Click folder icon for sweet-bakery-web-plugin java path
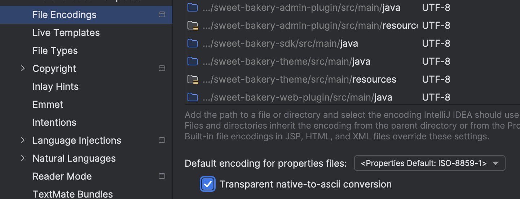520x199 pixels. point(193,97)
